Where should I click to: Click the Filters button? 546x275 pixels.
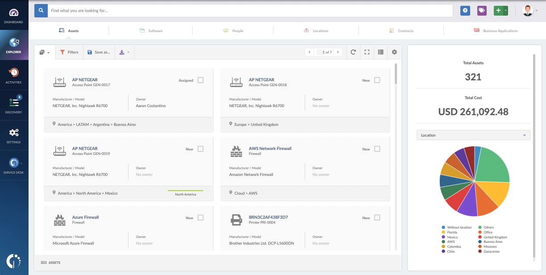(x=69, y=52)
